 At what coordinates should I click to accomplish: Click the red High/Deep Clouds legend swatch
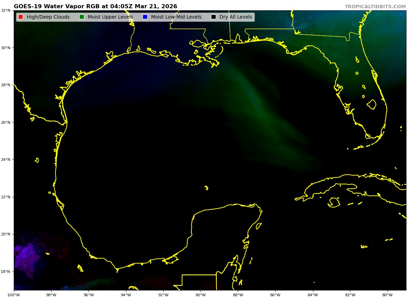click(x=21, y=17)
